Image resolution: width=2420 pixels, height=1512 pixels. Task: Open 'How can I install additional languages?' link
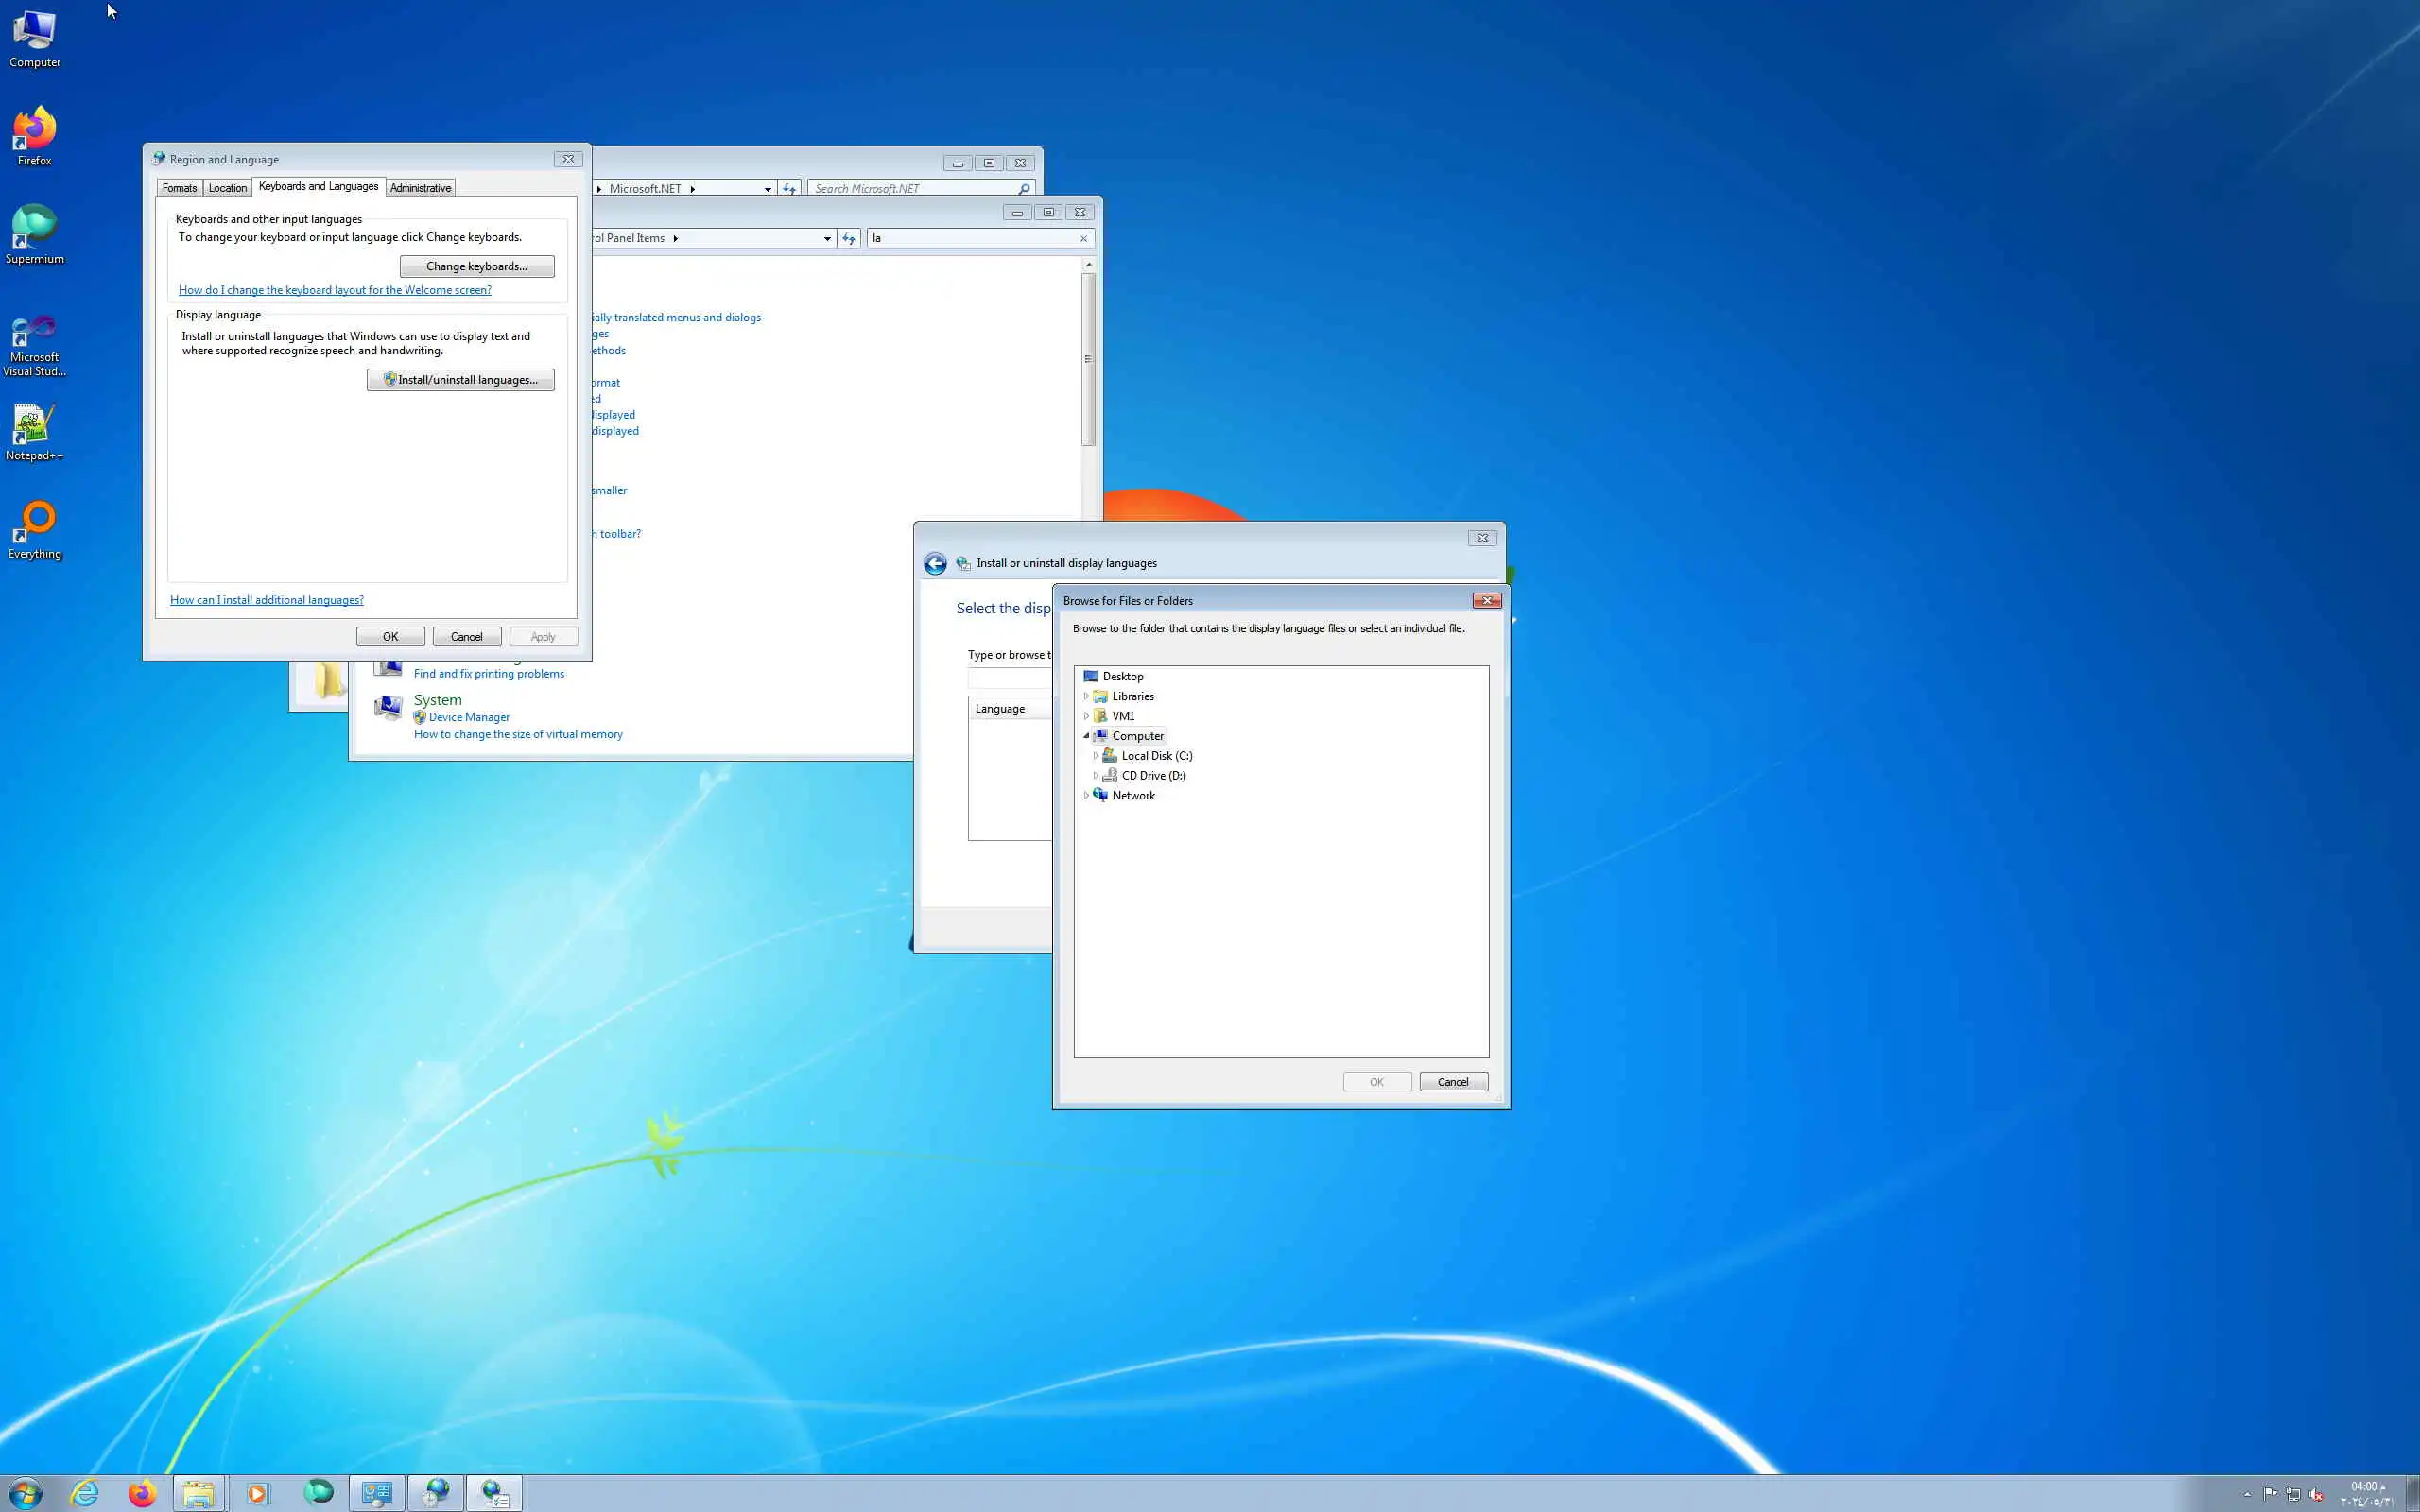point(266,600)
